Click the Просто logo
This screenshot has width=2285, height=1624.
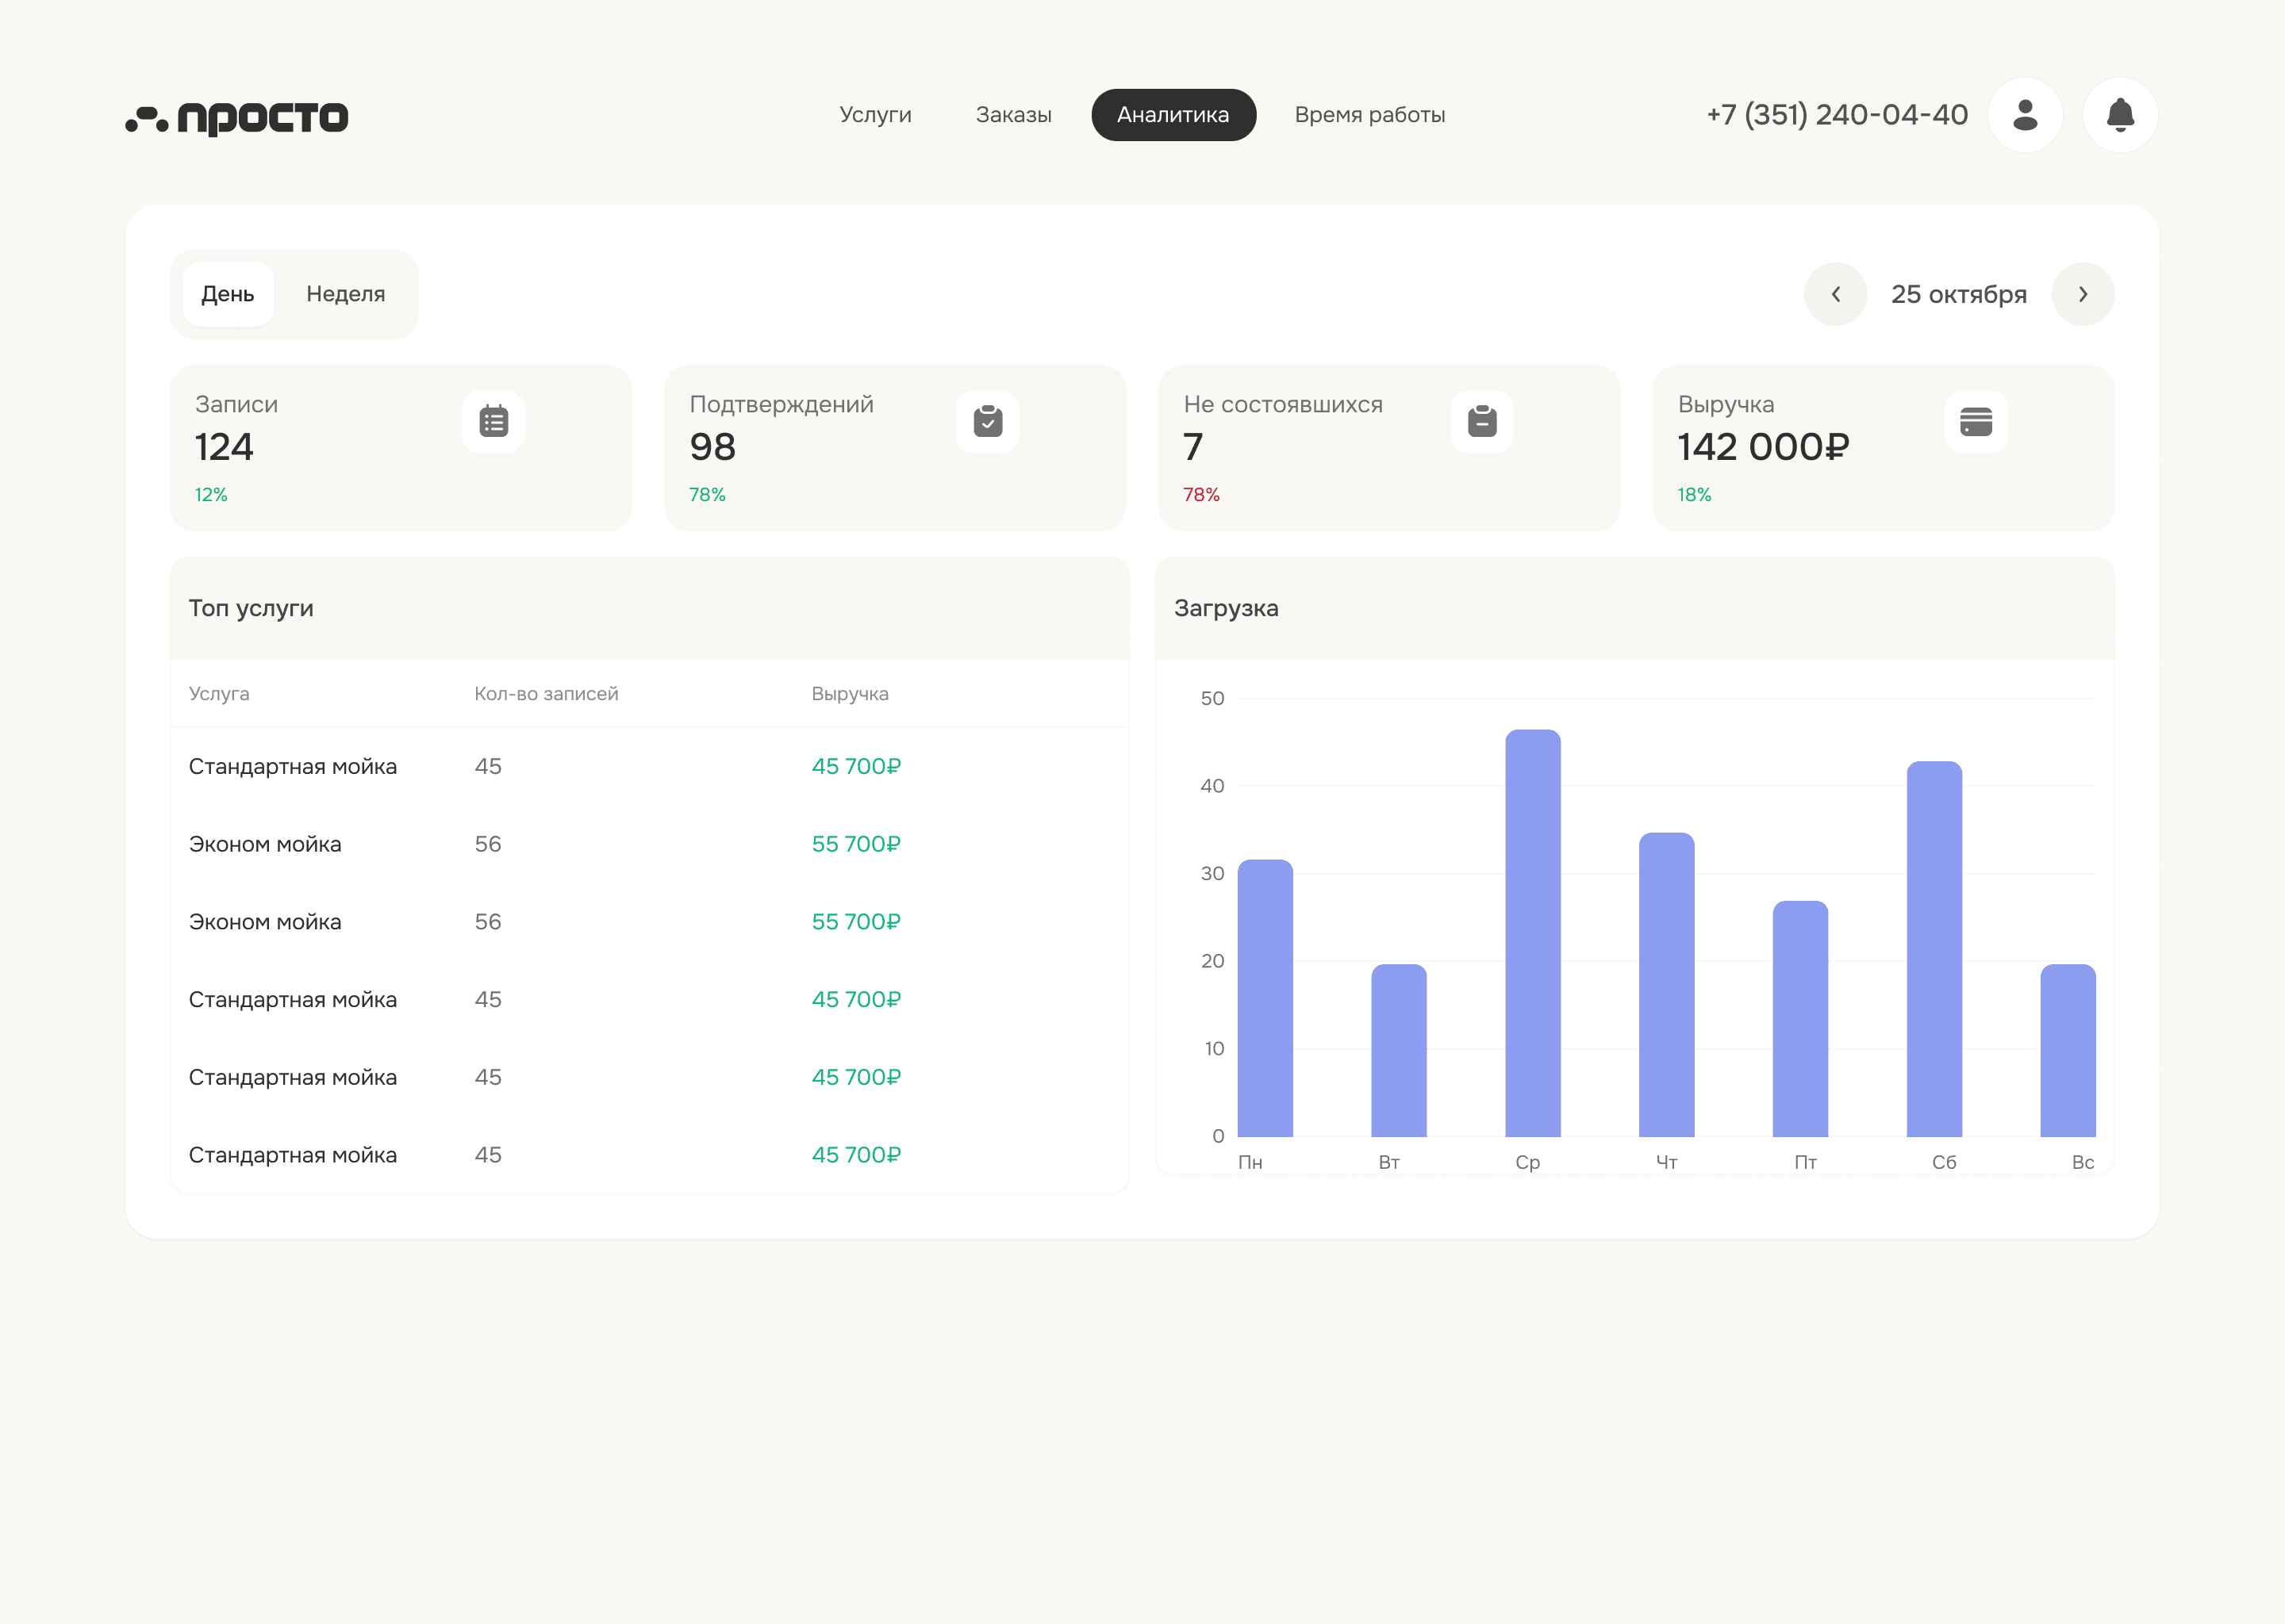237,118
